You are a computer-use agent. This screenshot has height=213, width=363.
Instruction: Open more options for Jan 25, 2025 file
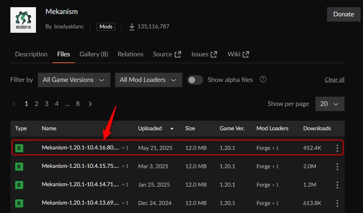(x=337, y=185)
